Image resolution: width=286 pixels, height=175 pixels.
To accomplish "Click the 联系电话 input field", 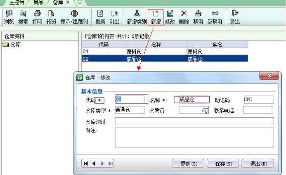I will pyautogui.click(x=258, y=110).
